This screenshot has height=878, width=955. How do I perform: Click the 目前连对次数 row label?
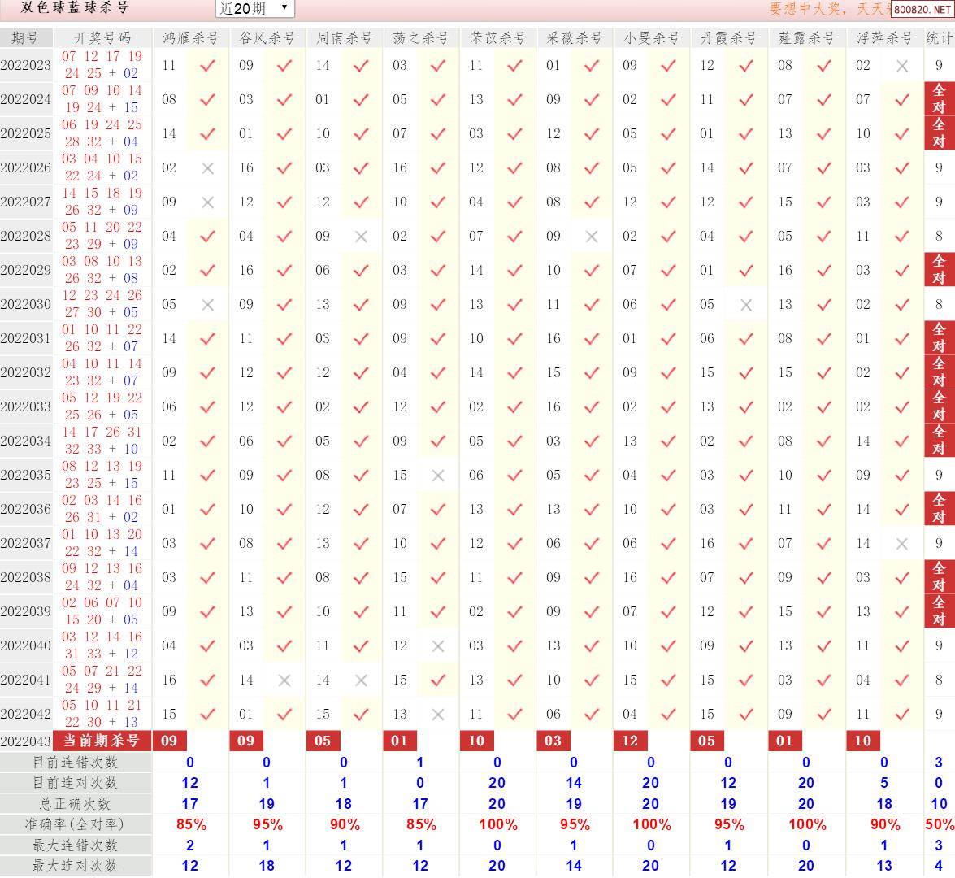75,783
